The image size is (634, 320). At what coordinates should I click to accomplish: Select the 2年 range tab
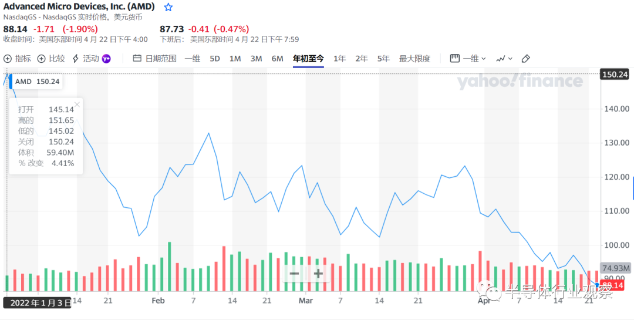tap(362, 59)
